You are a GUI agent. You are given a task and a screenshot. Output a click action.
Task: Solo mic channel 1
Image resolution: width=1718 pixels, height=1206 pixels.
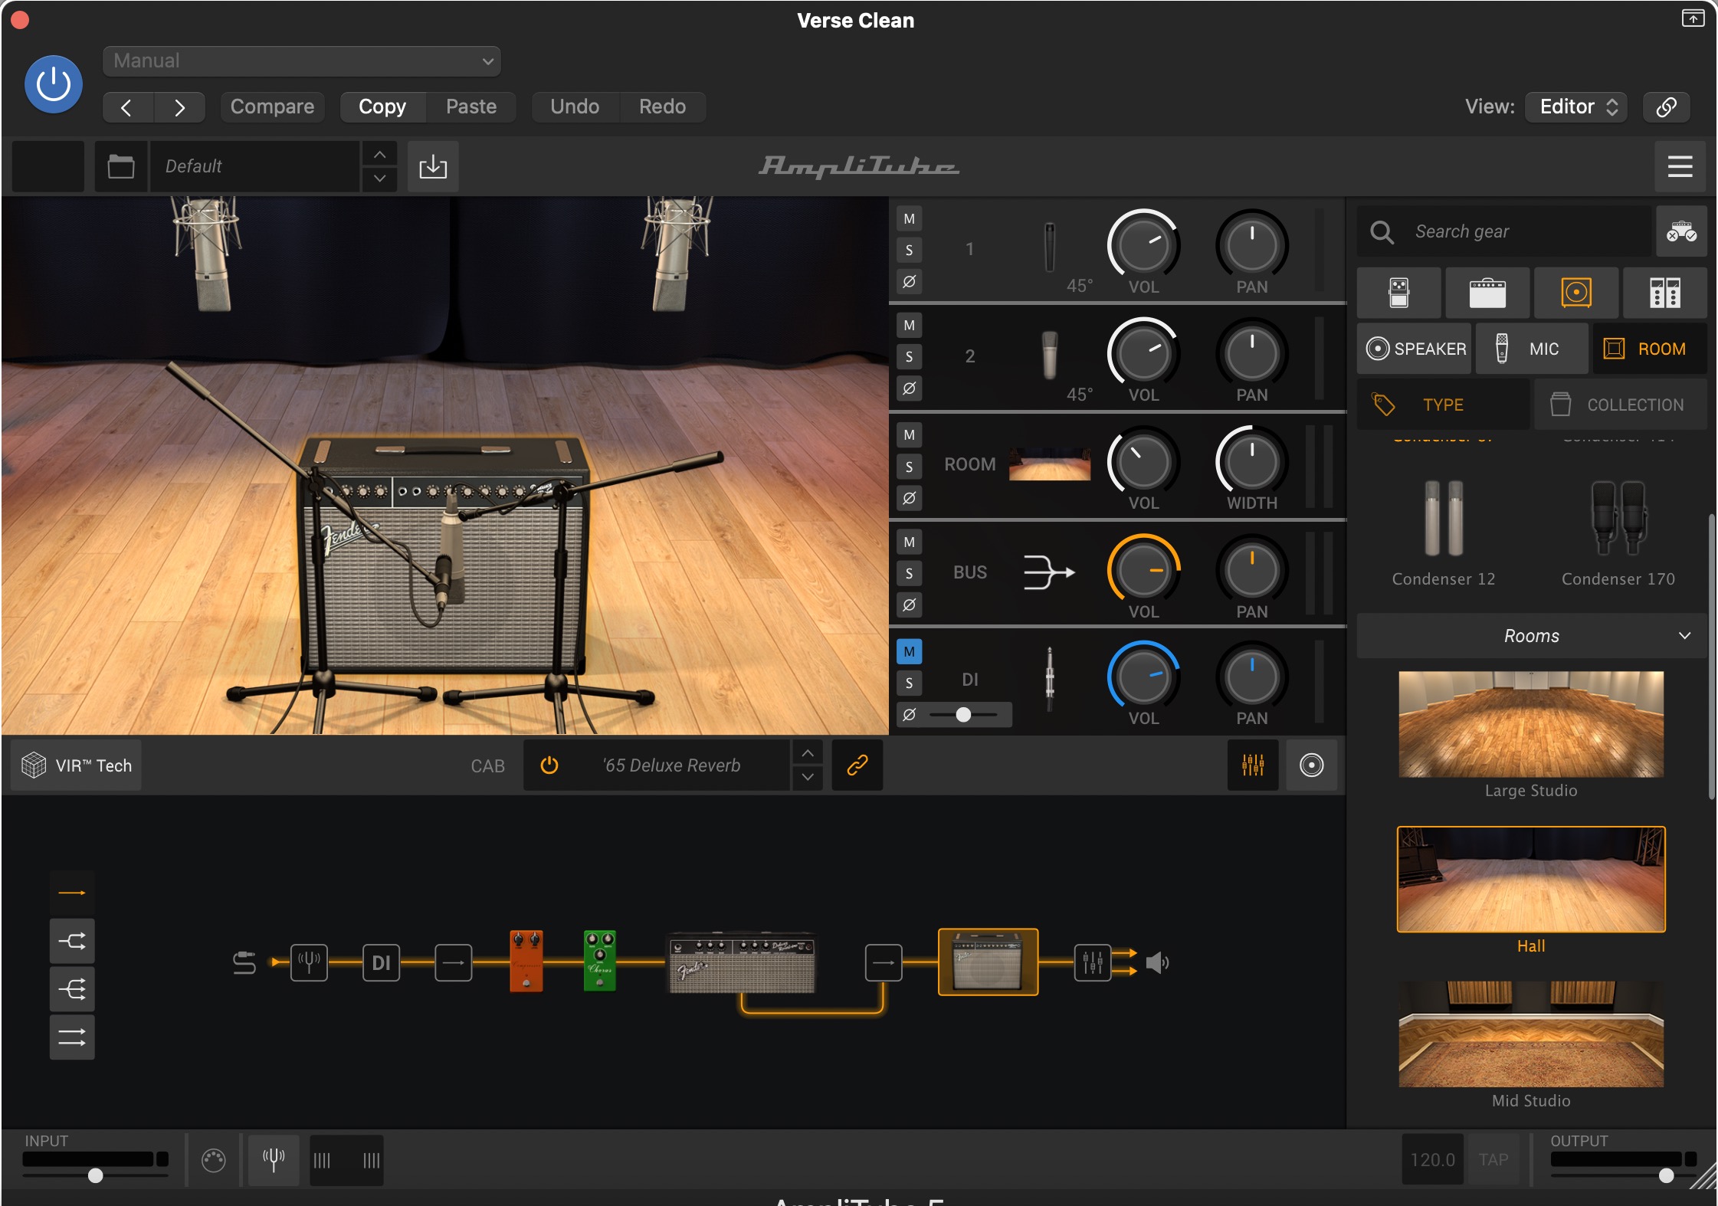(x=909, y=251)
